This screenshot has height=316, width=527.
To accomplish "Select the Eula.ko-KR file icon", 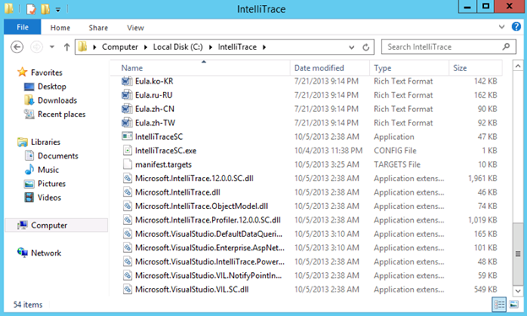I will click(x=127, y=81).
